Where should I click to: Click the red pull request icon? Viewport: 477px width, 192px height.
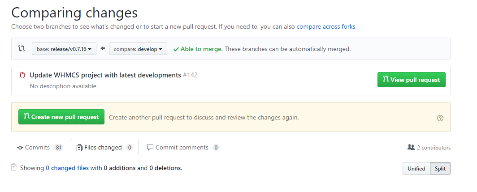point(22,75)
